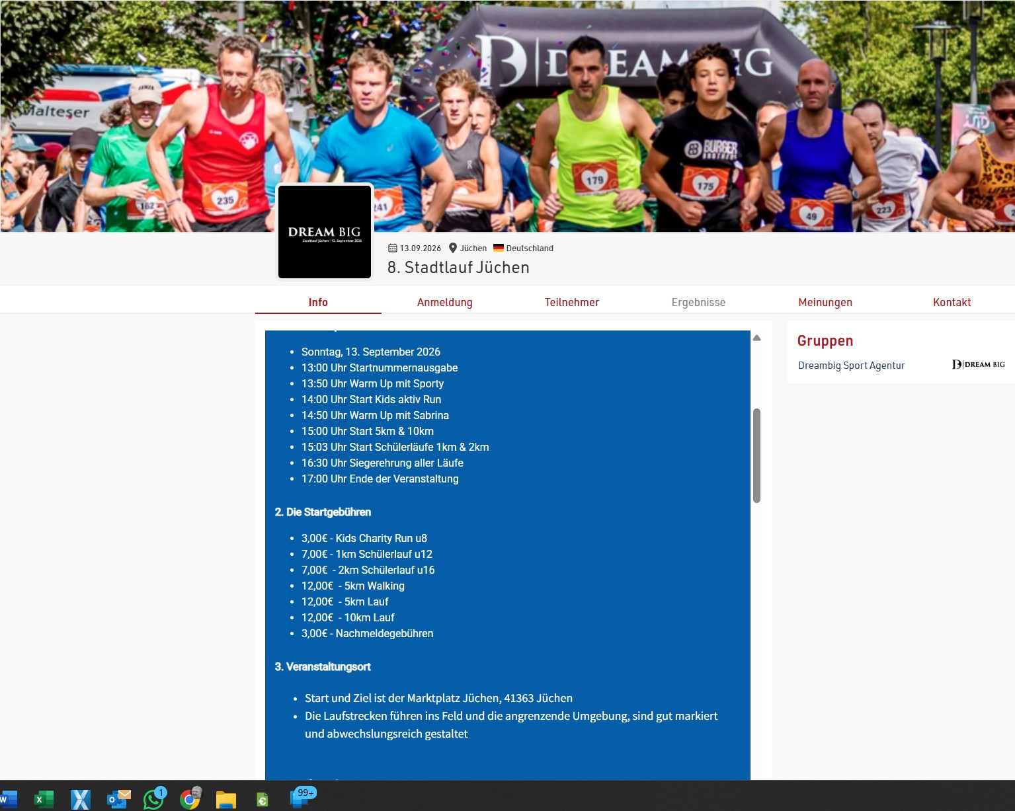1015x811 pixels.
Task: Open the green euro document app
Action: [x=263, y=800]
